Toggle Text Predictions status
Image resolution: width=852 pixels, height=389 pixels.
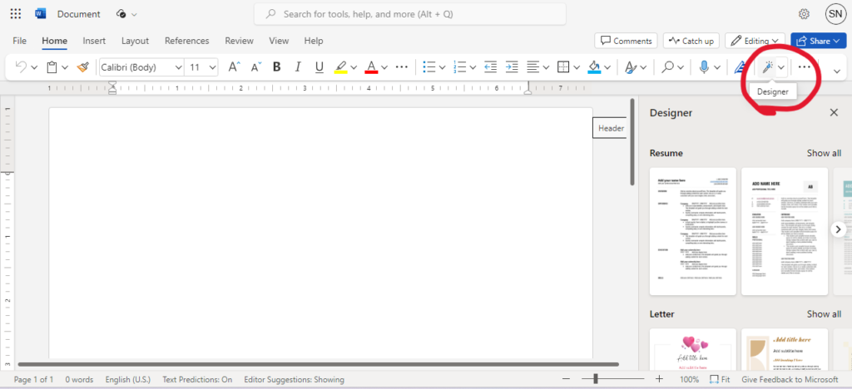[197, 380]
